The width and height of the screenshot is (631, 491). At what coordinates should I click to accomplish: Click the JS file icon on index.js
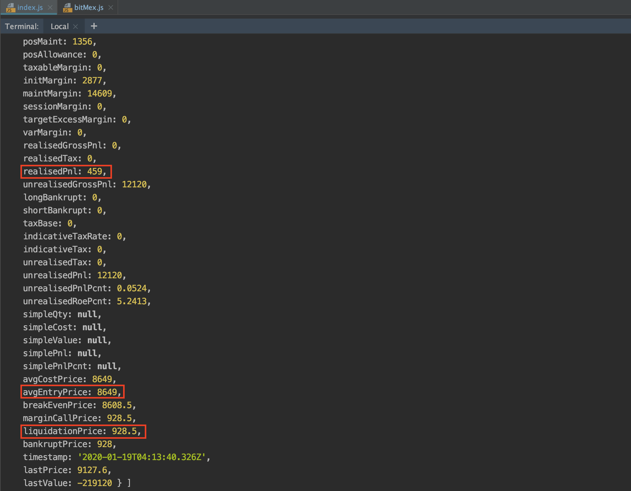[x=11, y=7]
